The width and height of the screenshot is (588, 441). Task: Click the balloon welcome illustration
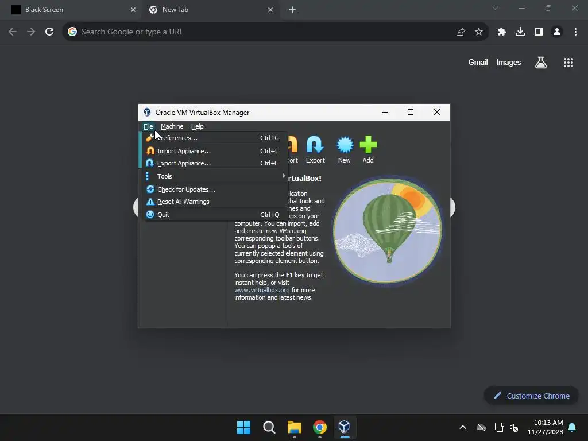pos(388,231)
